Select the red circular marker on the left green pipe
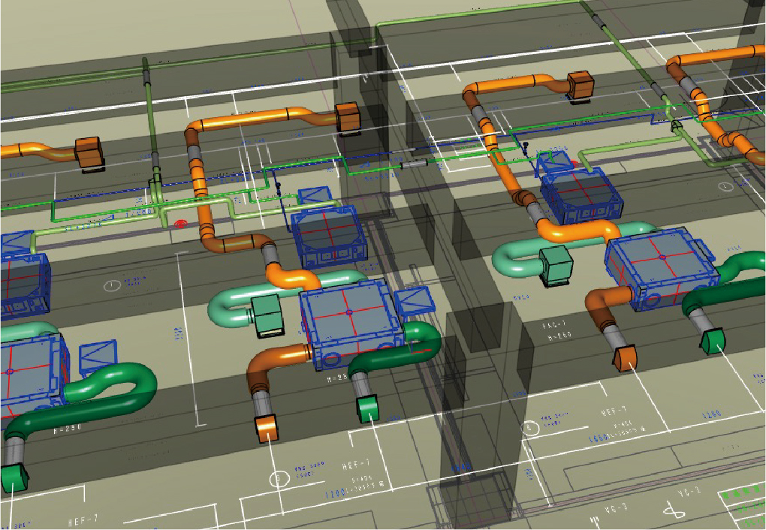 point(180,223)
